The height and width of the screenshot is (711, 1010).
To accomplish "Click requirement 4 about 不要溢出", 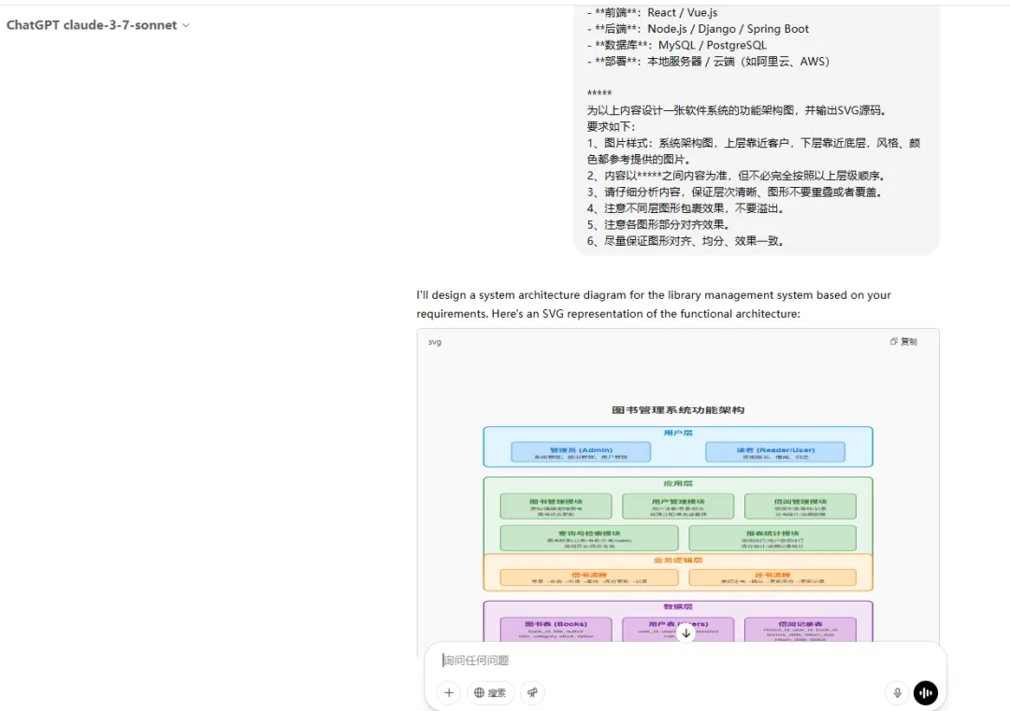I will [x=686, y=208].
